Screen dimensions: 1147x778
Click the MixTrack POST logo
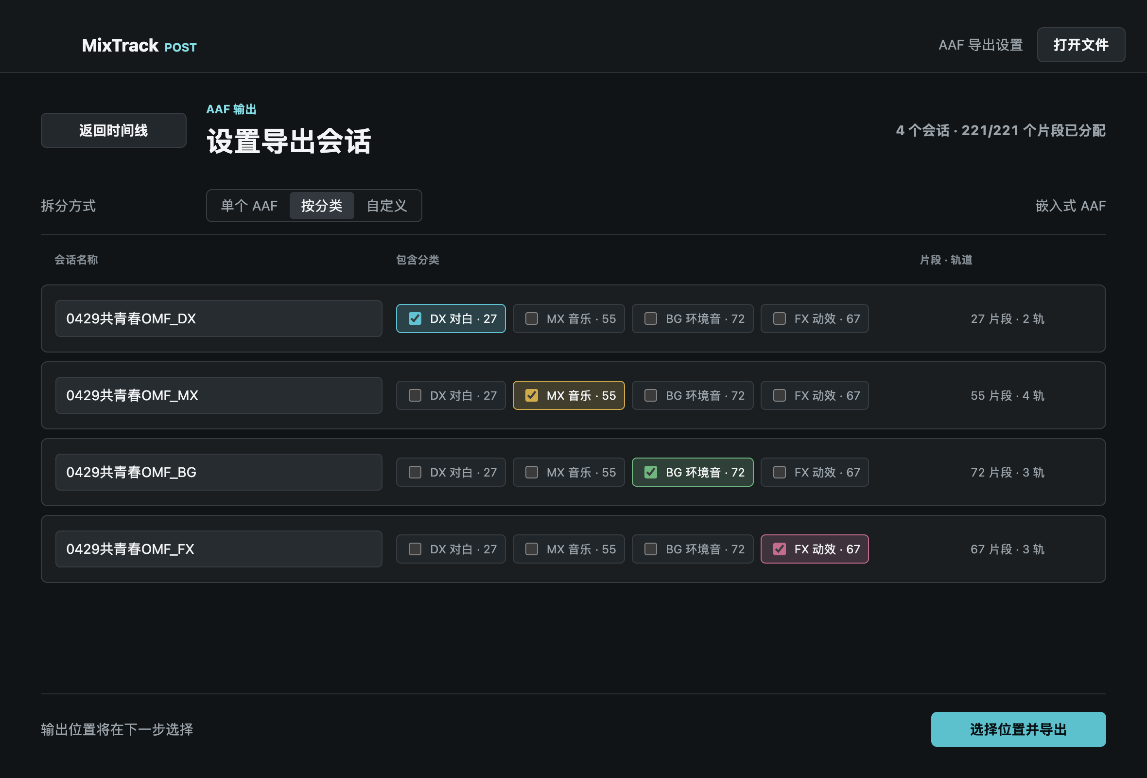click(139, 45)
